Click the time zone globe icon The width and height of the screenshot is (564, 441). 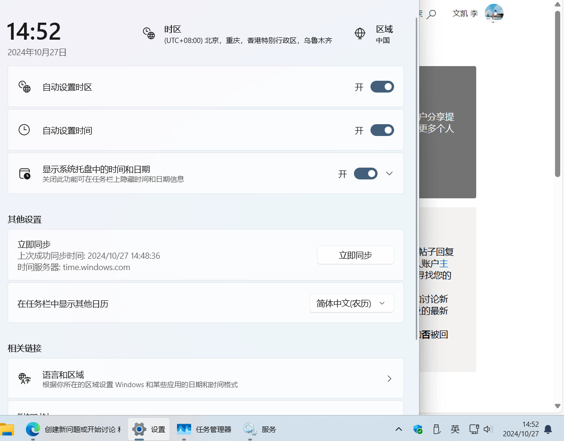click(x=149, y=34)
